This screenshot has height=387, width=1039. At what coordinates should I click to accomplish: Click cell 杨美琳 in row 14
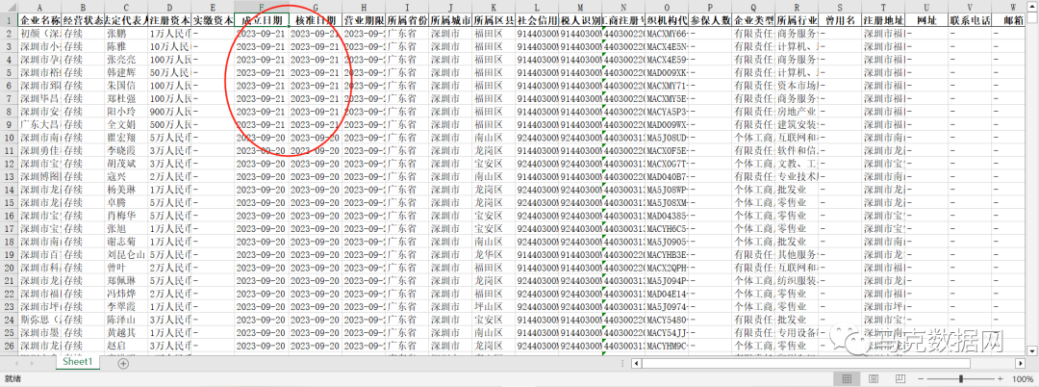(126, 190)
